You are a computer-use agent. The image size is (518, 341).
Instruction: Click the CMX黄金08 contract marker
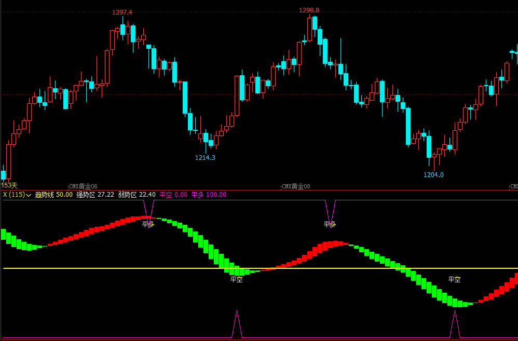[296, 187]
